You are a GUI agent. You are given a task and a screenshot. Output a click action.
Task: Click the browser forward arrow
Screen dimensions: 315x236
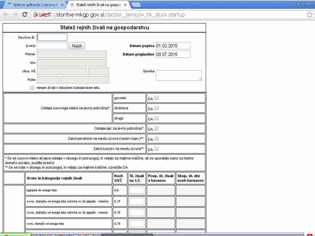coord(15,14)
